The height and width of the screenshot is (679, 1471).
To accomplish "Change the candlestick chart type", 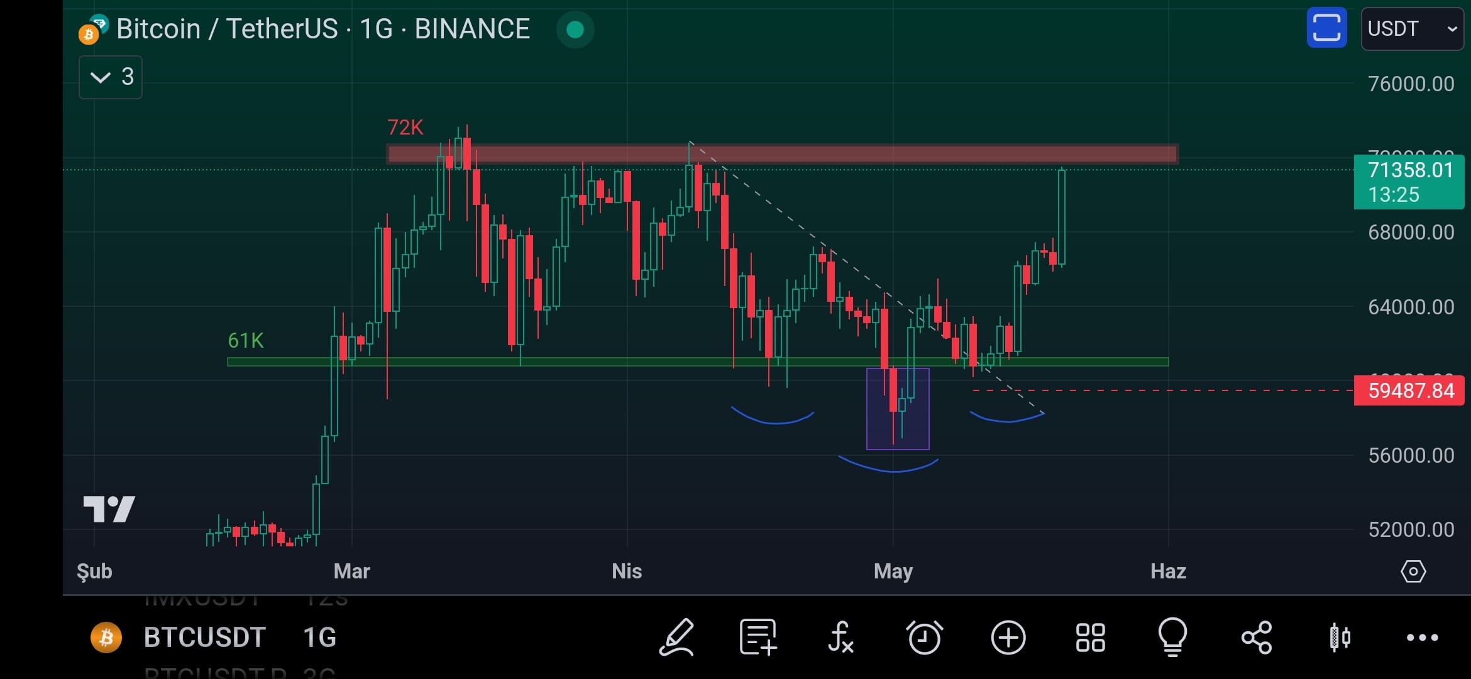I will tap(1340, 638).
